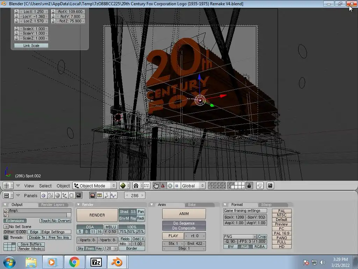Screen dimensions: 358x269
Task: Open the Sequencer buttons sub-context icon
Action: click(x=100, y=195)
